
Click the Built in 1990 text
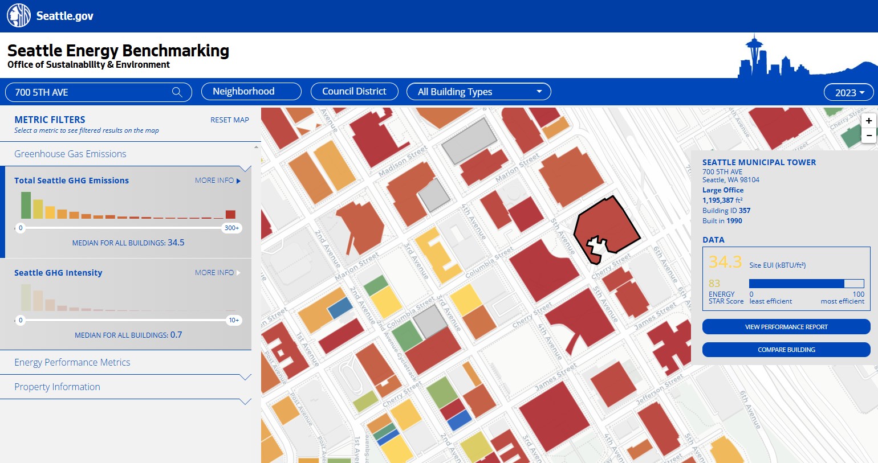click(x=722, y=221)
